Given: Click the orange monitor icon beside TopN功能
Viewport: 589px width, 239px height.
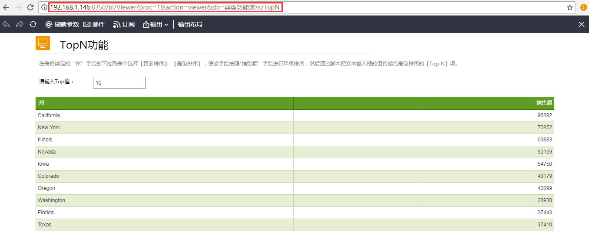Looking at the screenshot, I should 43,43.
